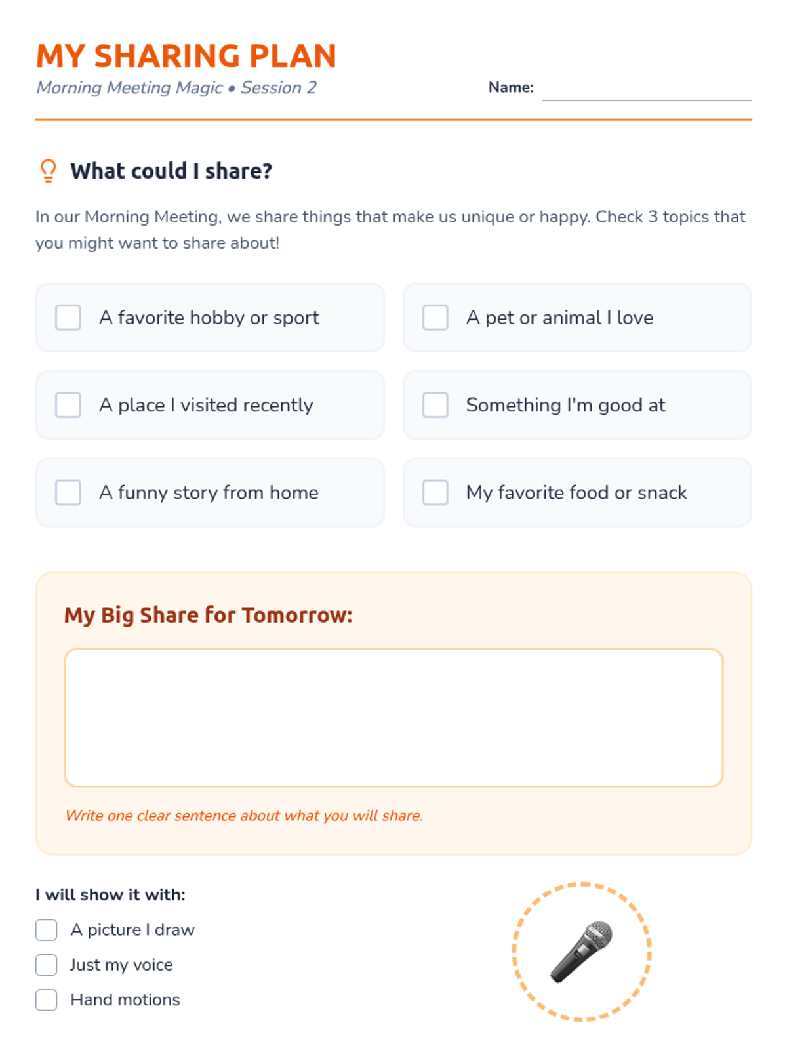Click the lightbulb icon beside What could I share

pyautogui.click(x=48, y=171)
